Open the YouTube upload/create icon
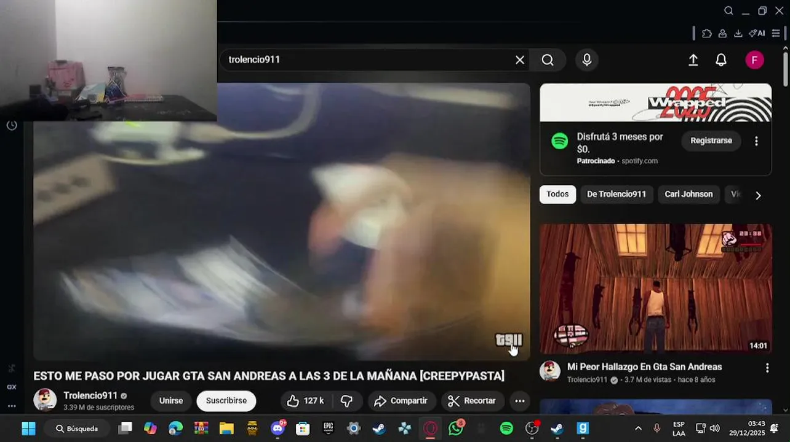 click(693, 60)
